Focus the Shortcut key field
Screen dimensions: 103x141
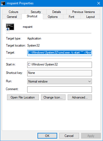(x=60, y=73)
